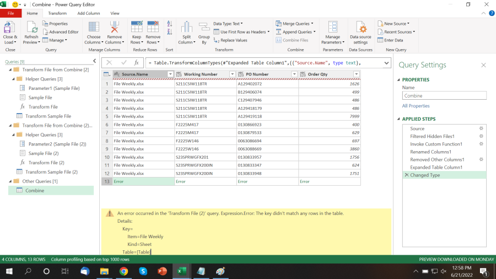The width and height of the screenshot is (496, 279).
Task: Click the Remove Rows icon
Action: [153, 27]
